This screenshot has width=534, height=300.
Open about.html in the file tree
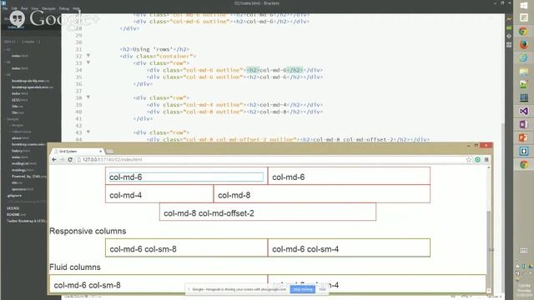tap(21, 138)
